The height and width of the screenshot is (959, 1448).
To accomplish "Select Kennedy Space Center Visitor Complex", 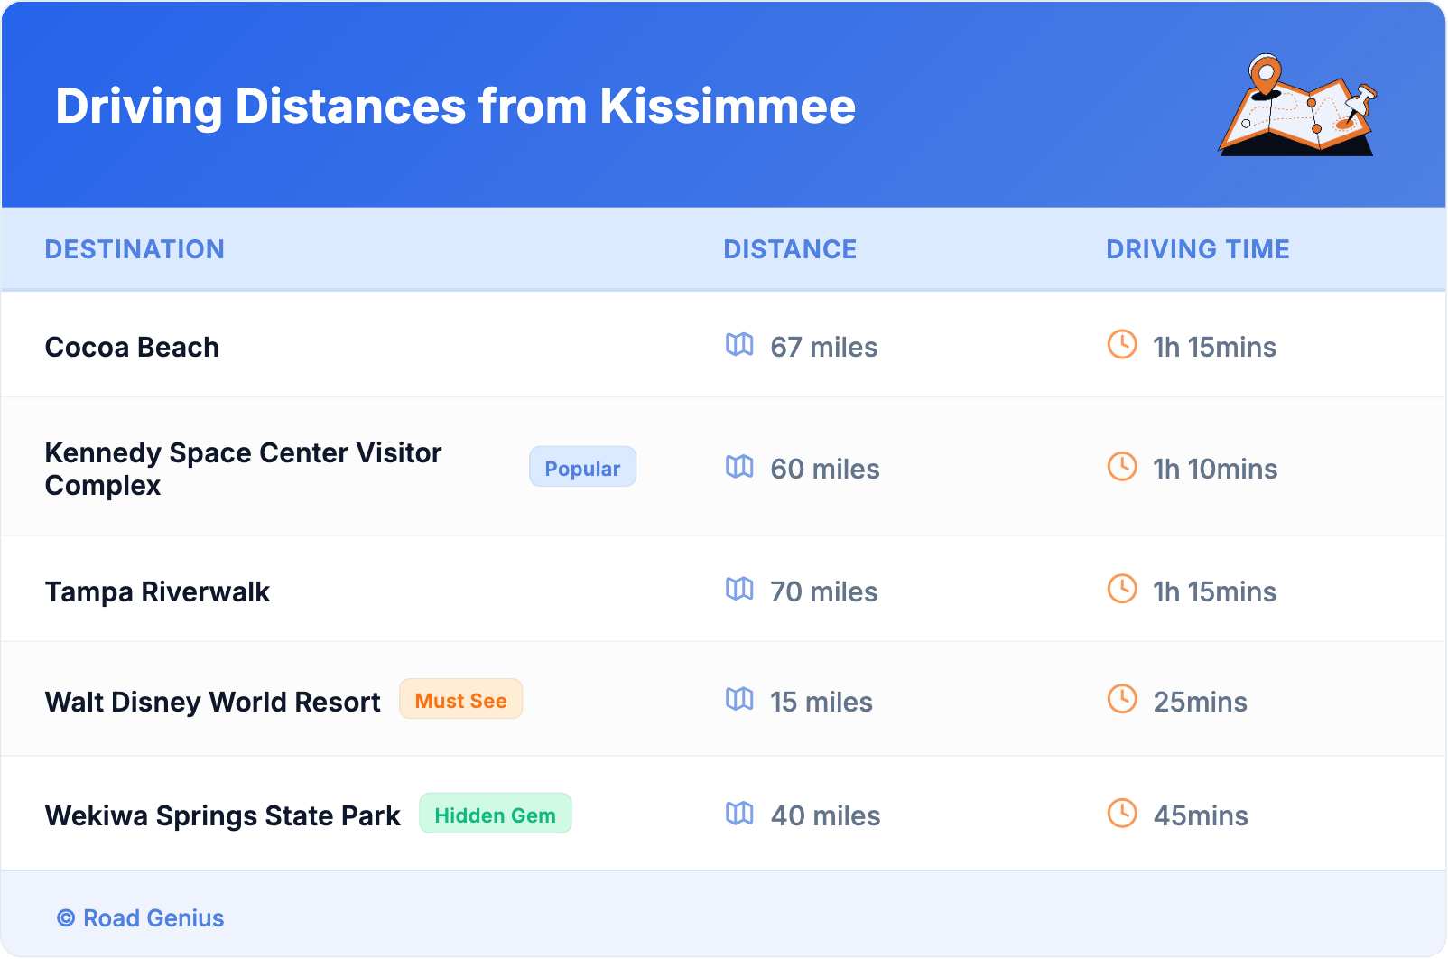I will (243, 469).
